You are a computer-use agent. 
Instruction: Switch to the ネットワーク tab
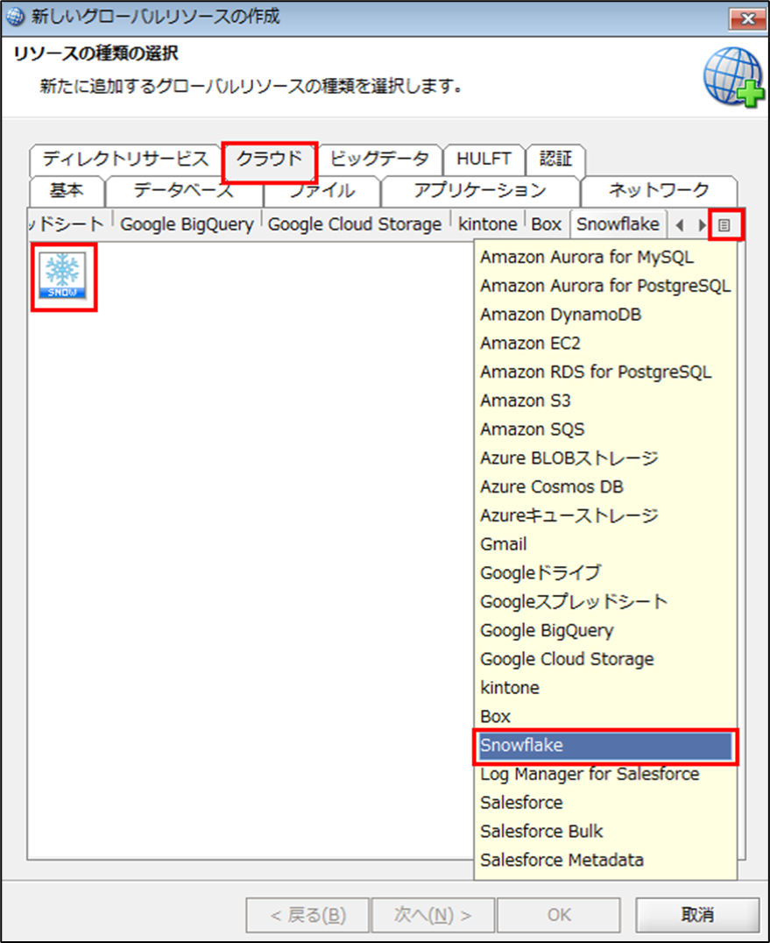(x=659, y=191)
